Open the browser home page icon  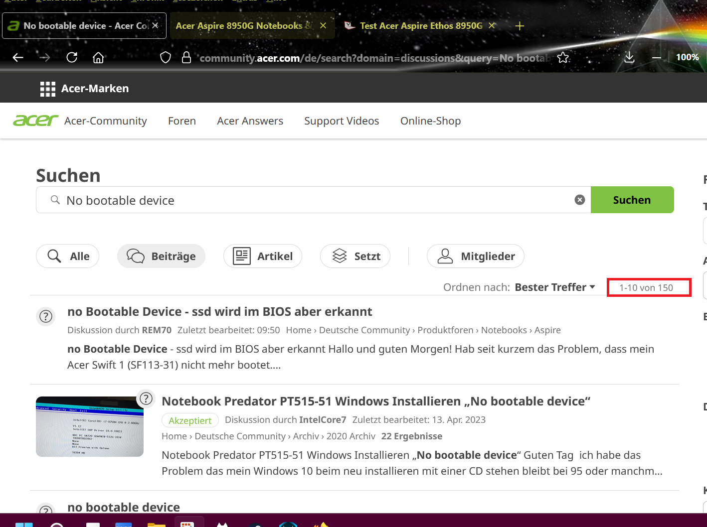(98, 58)
